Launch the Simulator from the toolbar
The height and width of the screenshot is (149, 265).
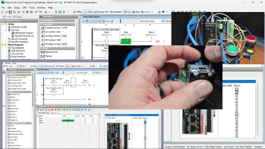pos(116,12)
